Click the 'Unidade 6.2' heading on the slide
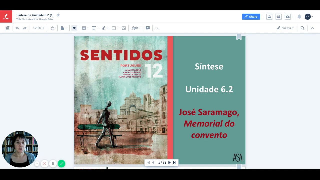This screenshot has width=320, height=180. pyautogui.click(x=209, y=89)
